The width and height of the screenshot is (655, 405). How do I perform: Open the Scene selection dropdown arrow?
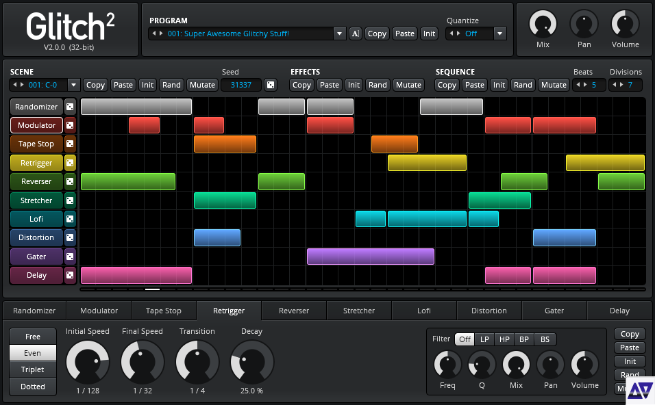pyautogui.click(x=73, y=85)
